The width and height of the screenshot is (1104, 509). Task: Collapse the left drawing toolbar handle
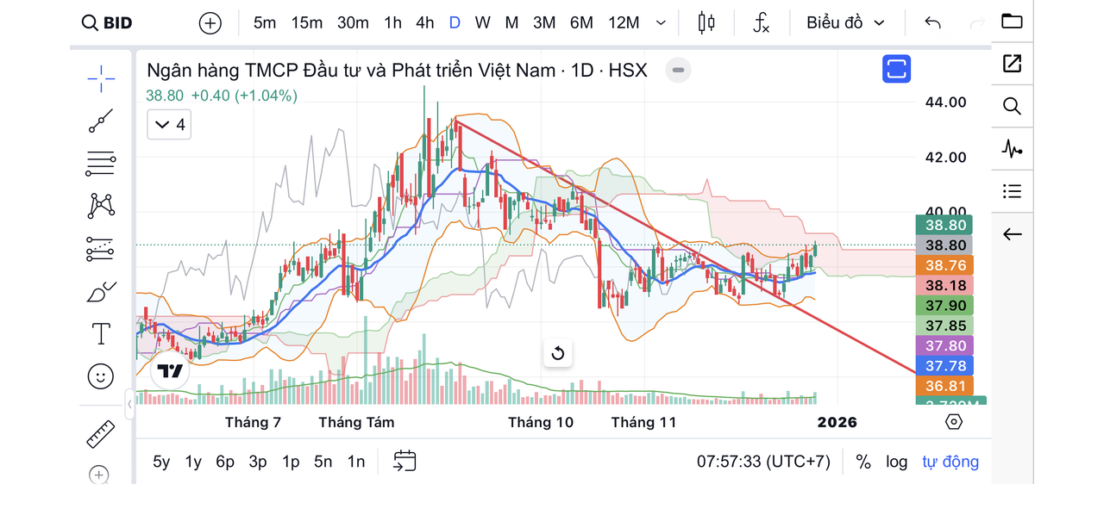pos(129,403)
